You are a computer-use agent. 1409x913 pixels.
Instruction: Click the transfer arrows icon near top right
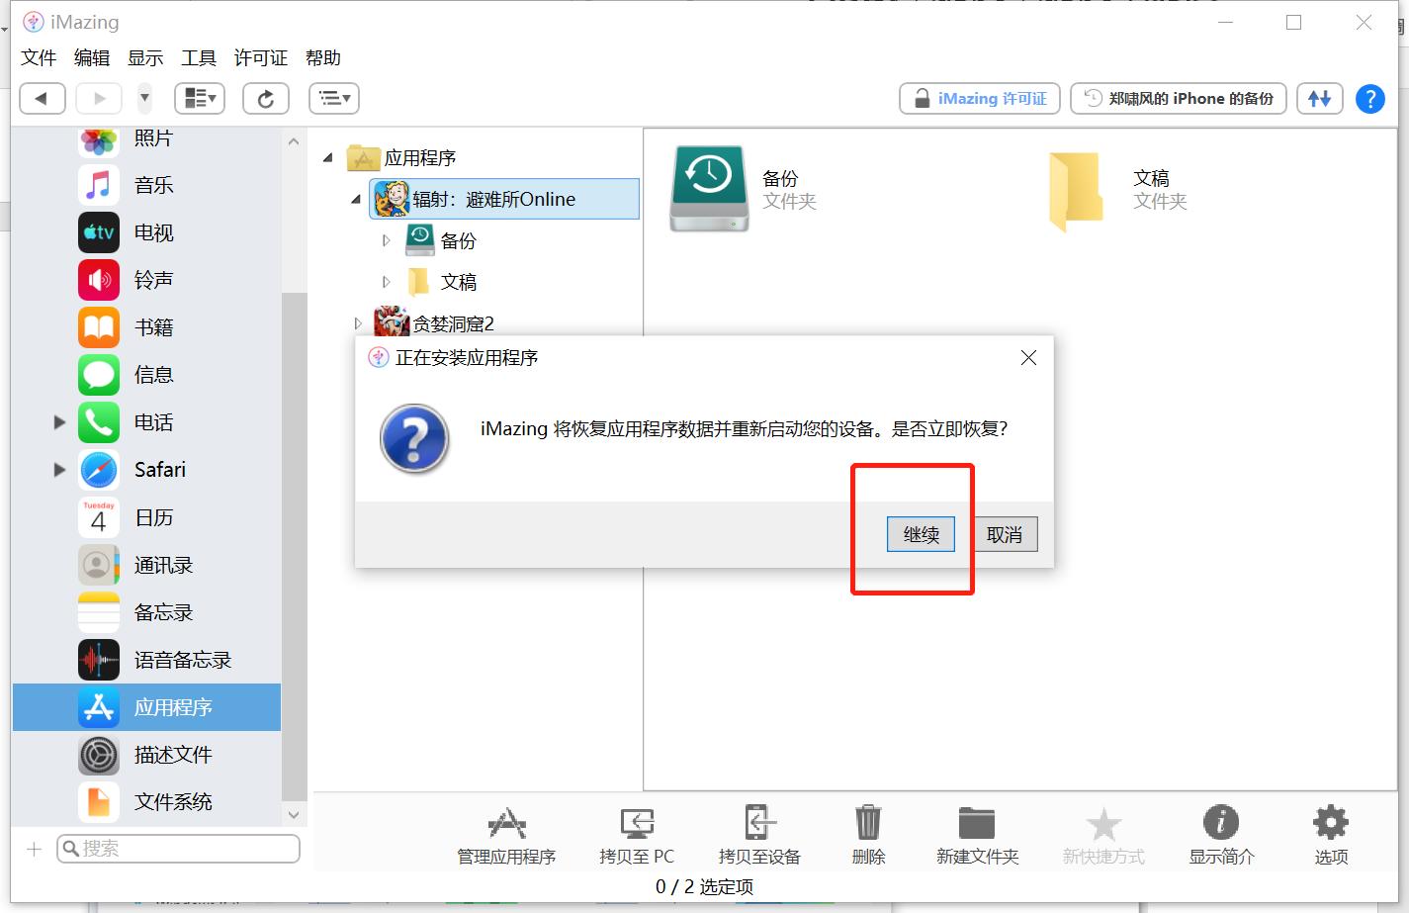(x=1319, y=98)
